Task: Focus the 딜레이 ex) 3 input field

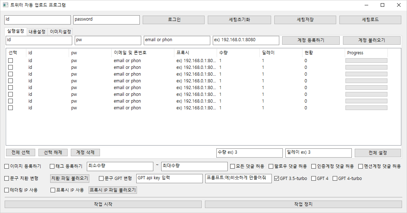Action: tap(318, 153)
